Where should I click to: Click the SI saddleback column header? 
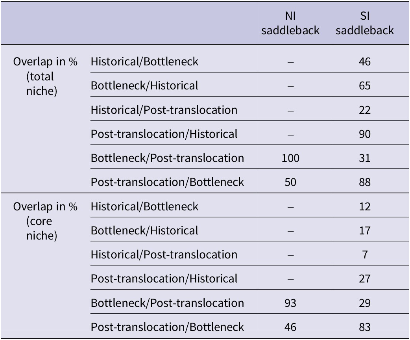point(364,23)
